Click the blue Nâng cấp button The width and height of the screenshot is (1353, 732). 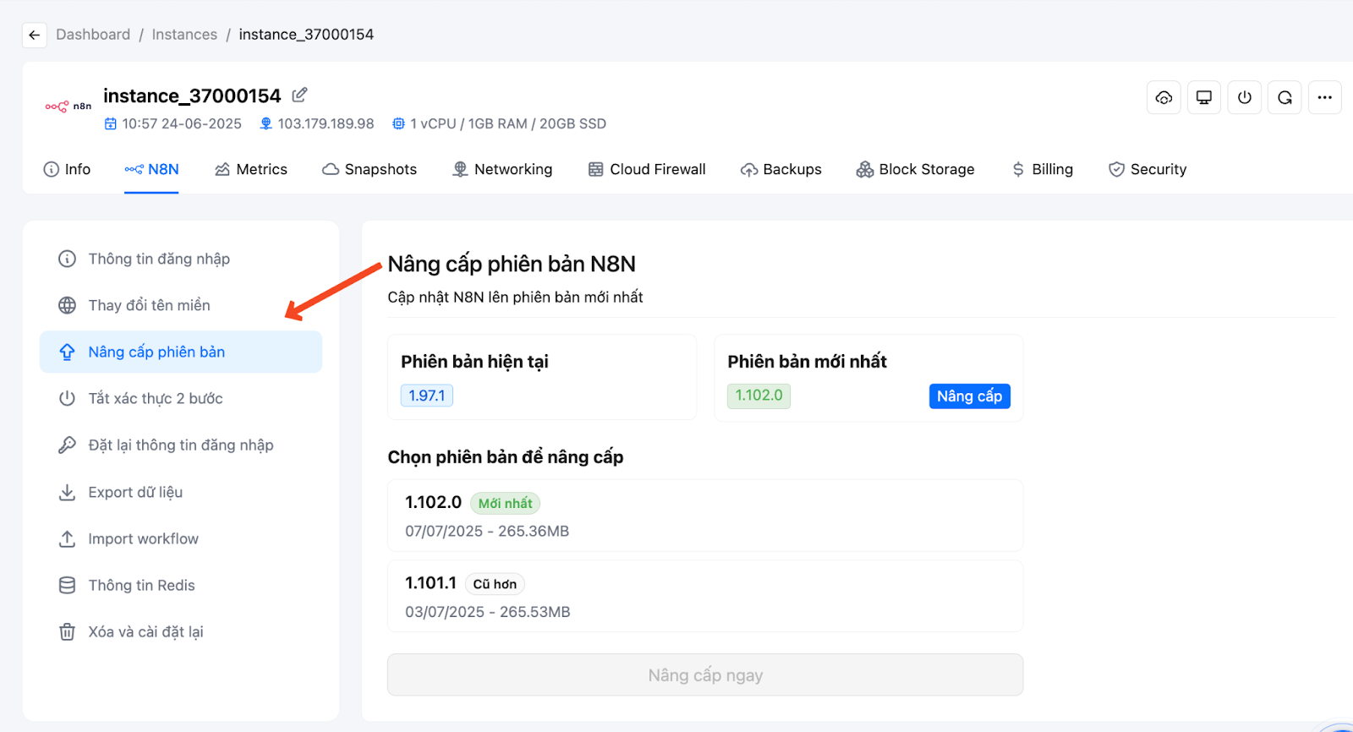[969, 396]
